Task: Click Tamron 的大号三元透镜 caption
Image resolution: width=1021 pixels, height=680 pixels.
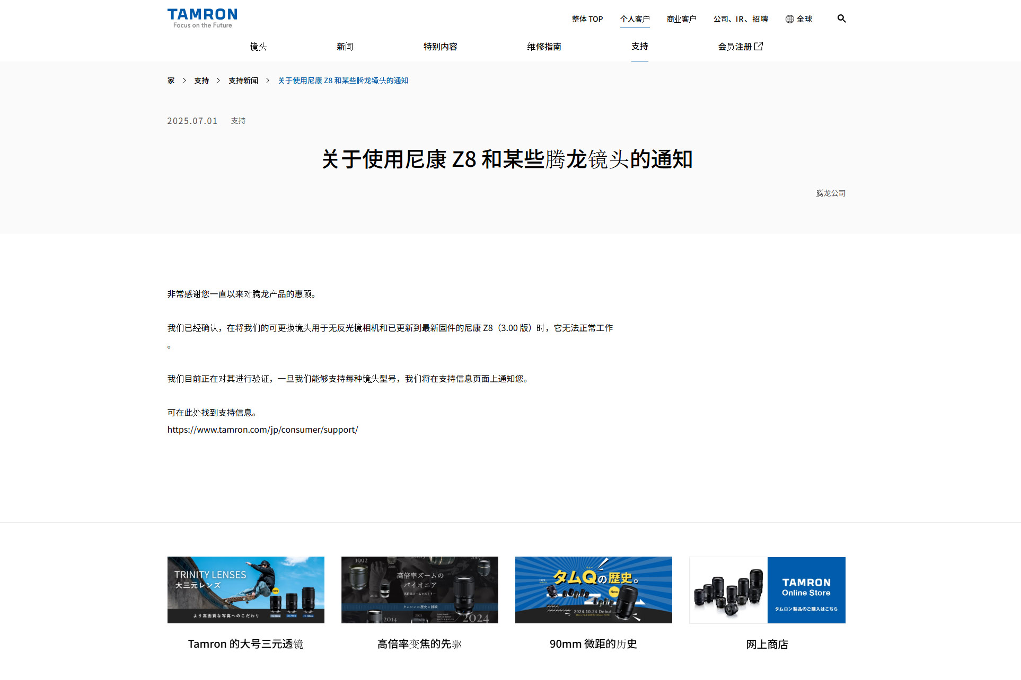Action: (245, 644)
